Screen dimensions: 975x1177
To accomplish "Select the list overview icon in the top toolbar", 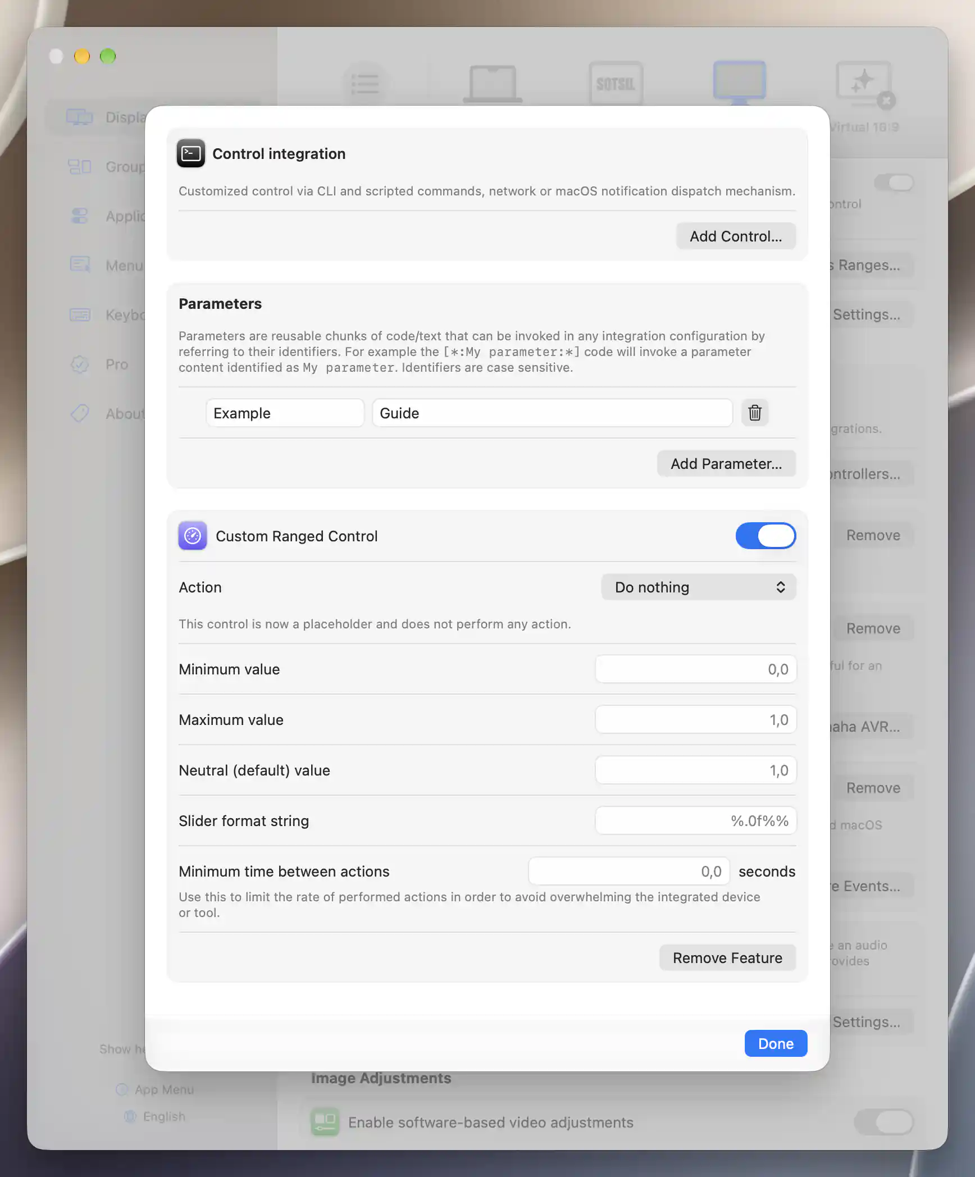I will coord(365,84).
